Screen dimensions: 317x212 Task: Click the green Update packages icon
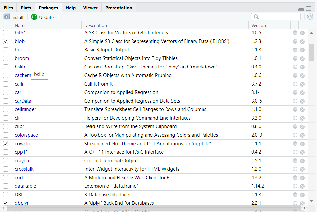(x=34, y=17)
